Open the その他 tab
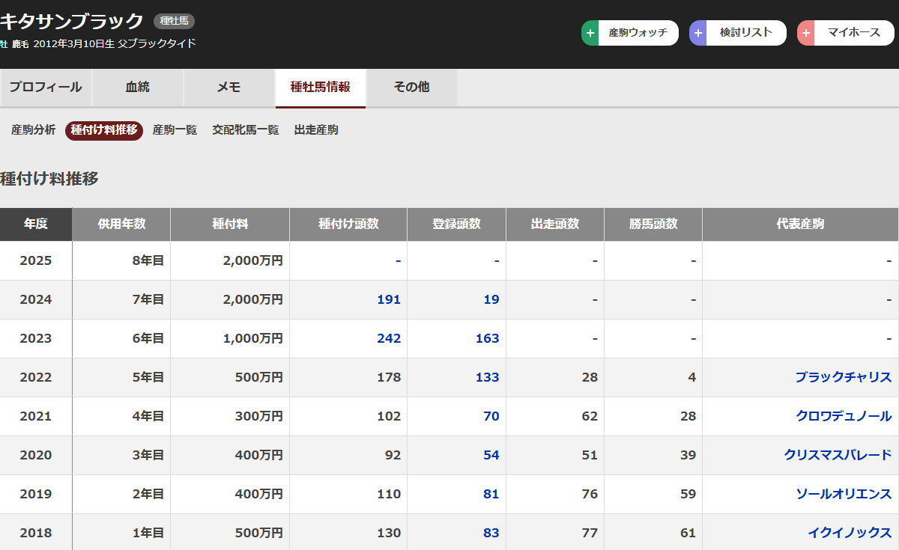Viewport: 899px width, 550px height. [x=412, y=88]
